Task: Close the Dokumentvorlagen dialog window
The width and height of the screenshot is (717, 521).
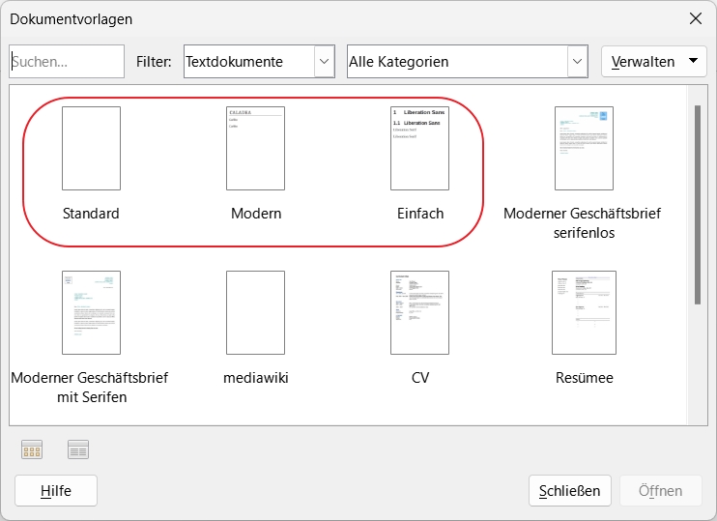Action: click(x=695, y=18)
